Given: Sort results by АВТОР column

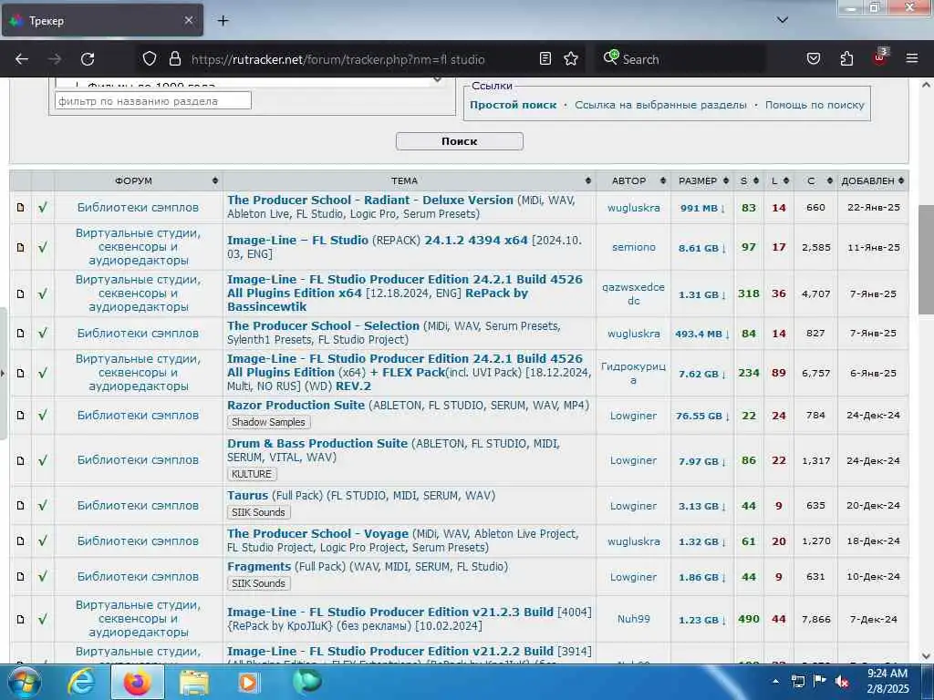Looking at the screenshot, I should (634, 181).
